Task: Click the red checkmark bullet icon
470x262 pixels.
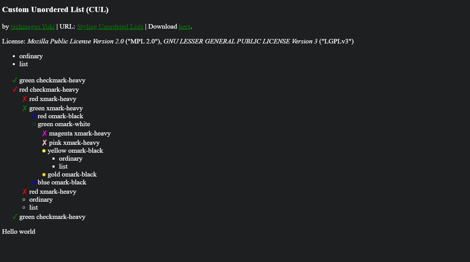Action: click(15, 90)
